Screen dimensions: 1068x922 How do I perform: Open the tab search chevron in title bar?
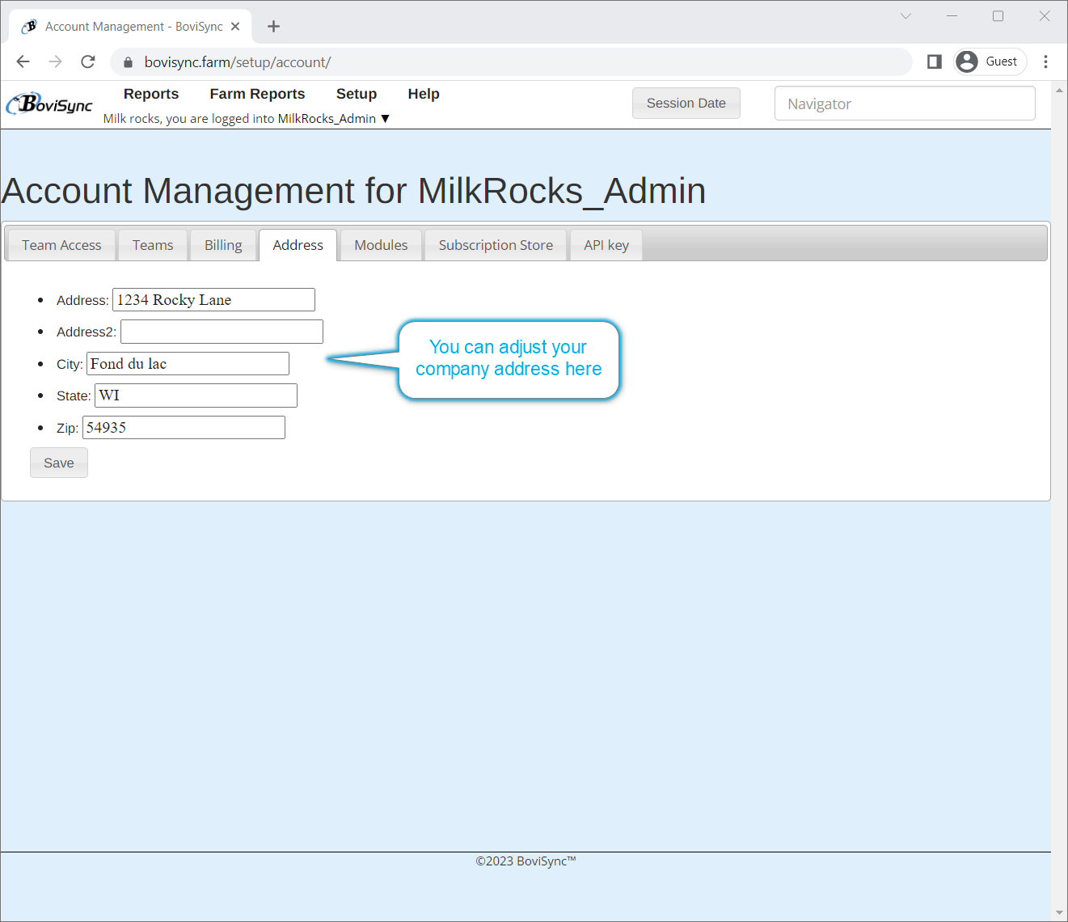(905, 16)
